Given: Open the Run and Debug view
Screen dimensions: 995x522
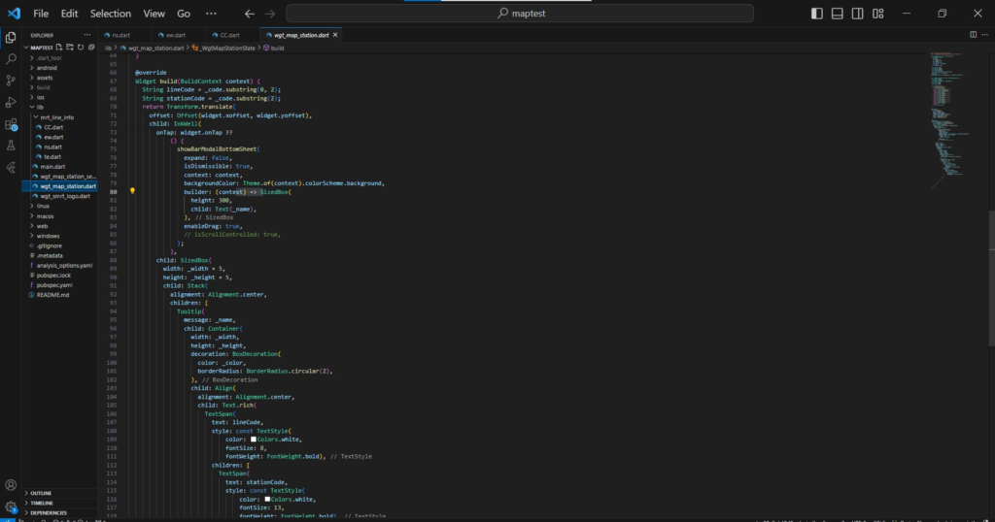Looking at the screenshot, I should (12, 103).
